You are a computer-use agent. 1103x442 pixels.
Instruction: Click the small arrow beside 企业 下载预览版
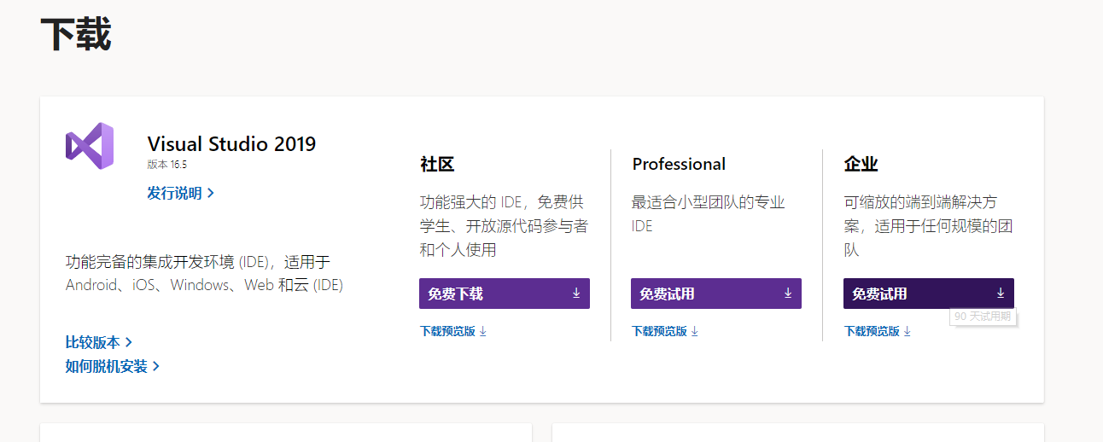tap(907, 331)
